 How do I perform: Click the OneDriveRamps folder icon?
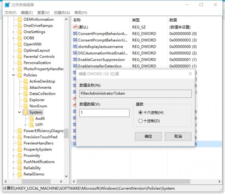point(20,26)
